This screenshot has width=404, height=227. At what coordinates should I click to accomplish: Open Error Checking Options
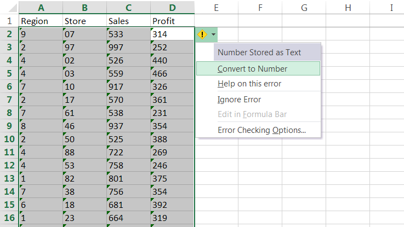click(261, 130)
